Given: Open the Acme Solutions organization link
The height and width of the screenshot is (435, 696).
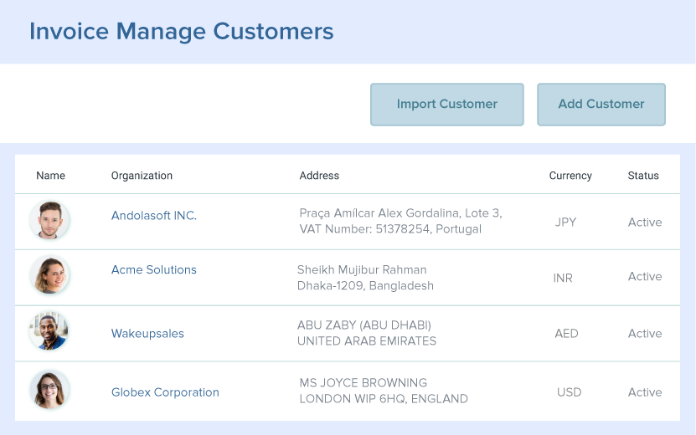Looking at the screenshot, I should click(x=153, y=269).
